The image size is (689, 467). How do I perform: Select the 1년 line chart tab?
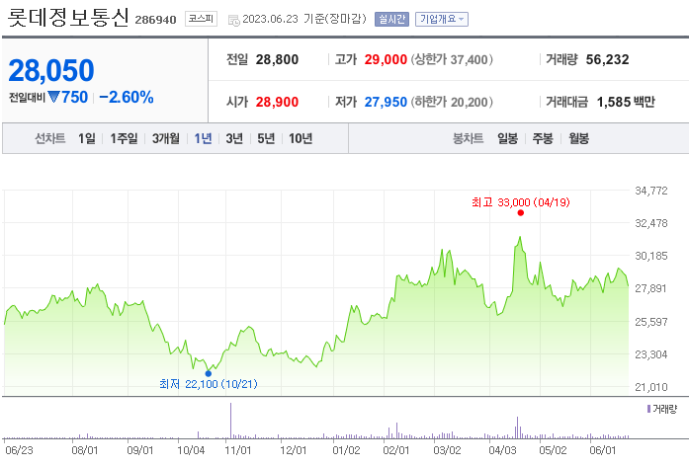(203, 138)
